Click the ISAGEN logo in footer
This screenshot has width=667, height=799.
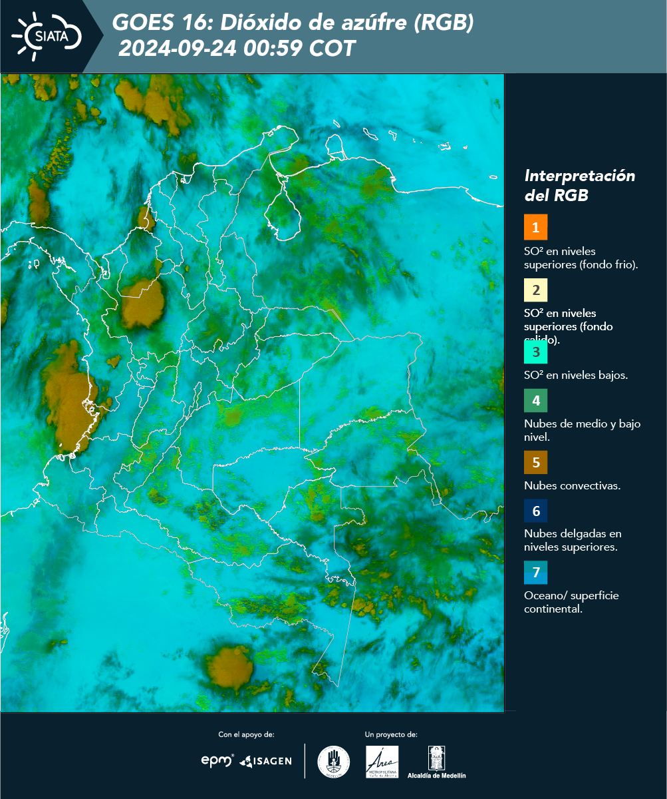(266, 760)
